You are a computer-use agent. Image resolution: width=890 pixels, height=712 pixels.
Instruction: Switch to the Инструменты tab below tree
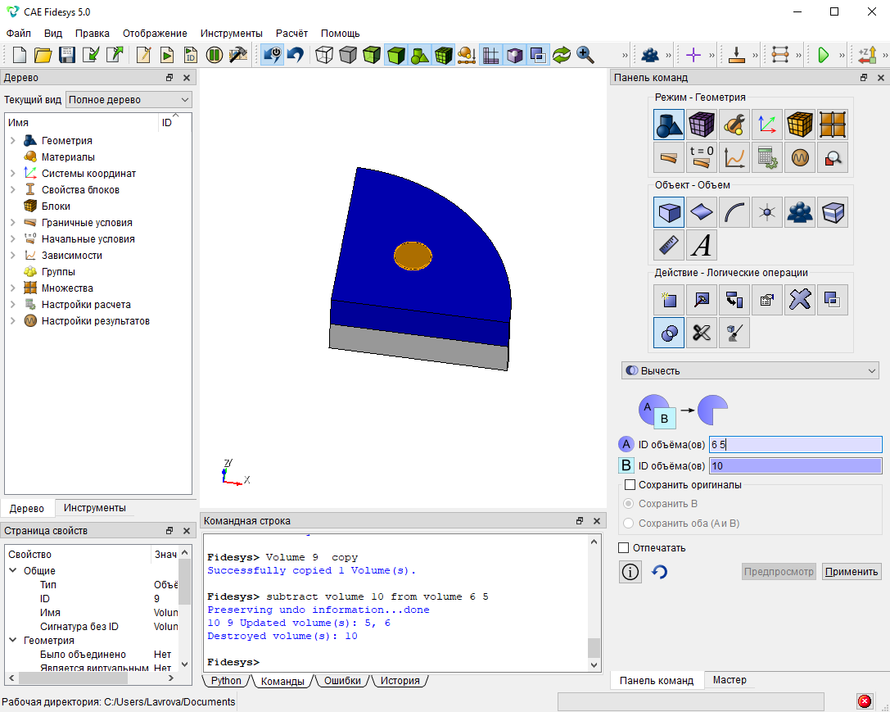tap(95, 508)
